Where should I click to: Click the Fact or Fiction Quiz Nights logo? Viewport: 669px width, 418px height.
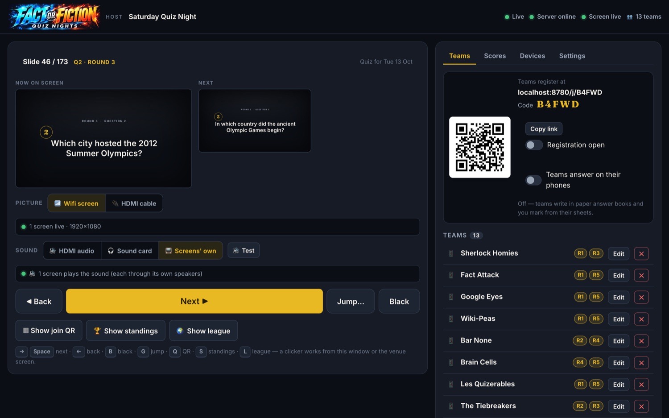(x=55, y=17)
